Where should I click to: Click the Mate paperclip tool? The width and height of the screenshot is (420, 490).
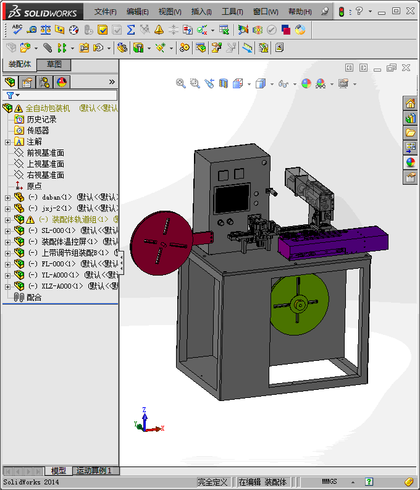click(x=48, y=48)
